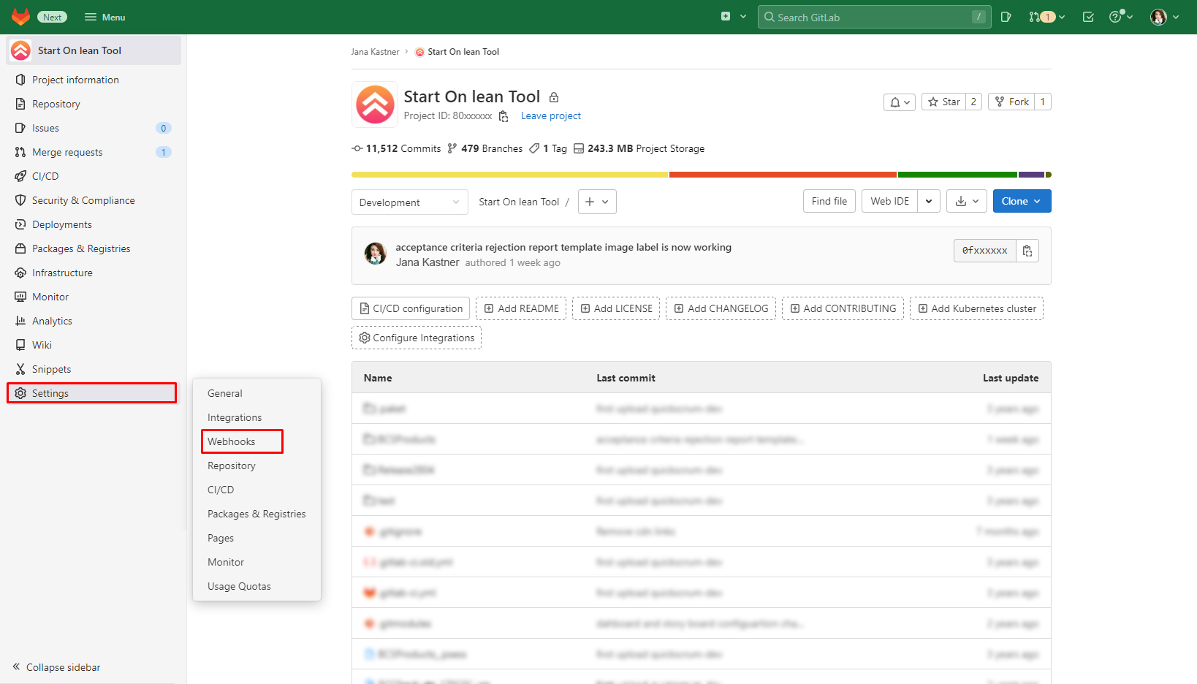Select CI/CD in Settings flyout
This screenshot has height=684, width=1197.
(221, 490)
